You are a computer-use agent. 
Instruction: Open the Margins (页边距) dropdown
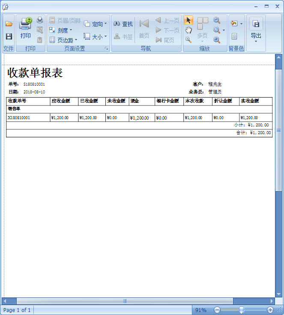coord(63,40)
